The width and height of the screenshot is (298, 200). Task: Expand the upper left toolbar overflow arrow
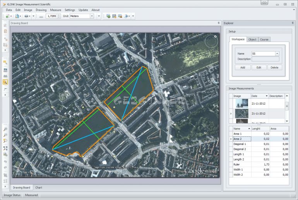click(5, 50)
